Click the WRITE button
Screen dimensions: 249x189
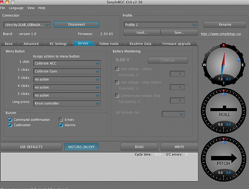pyautogui.click(x=179, y=147)
